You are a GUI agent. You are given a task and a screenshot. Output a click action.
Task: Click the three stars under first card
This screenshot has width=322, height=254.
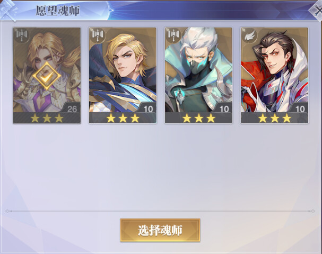(47, 118)
